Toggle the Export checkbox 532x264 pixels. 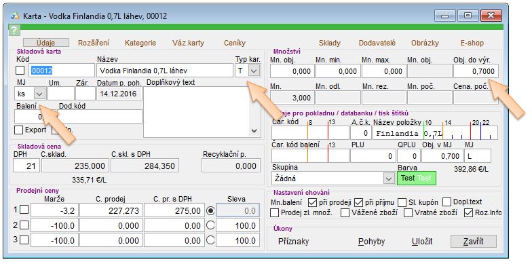19,130
